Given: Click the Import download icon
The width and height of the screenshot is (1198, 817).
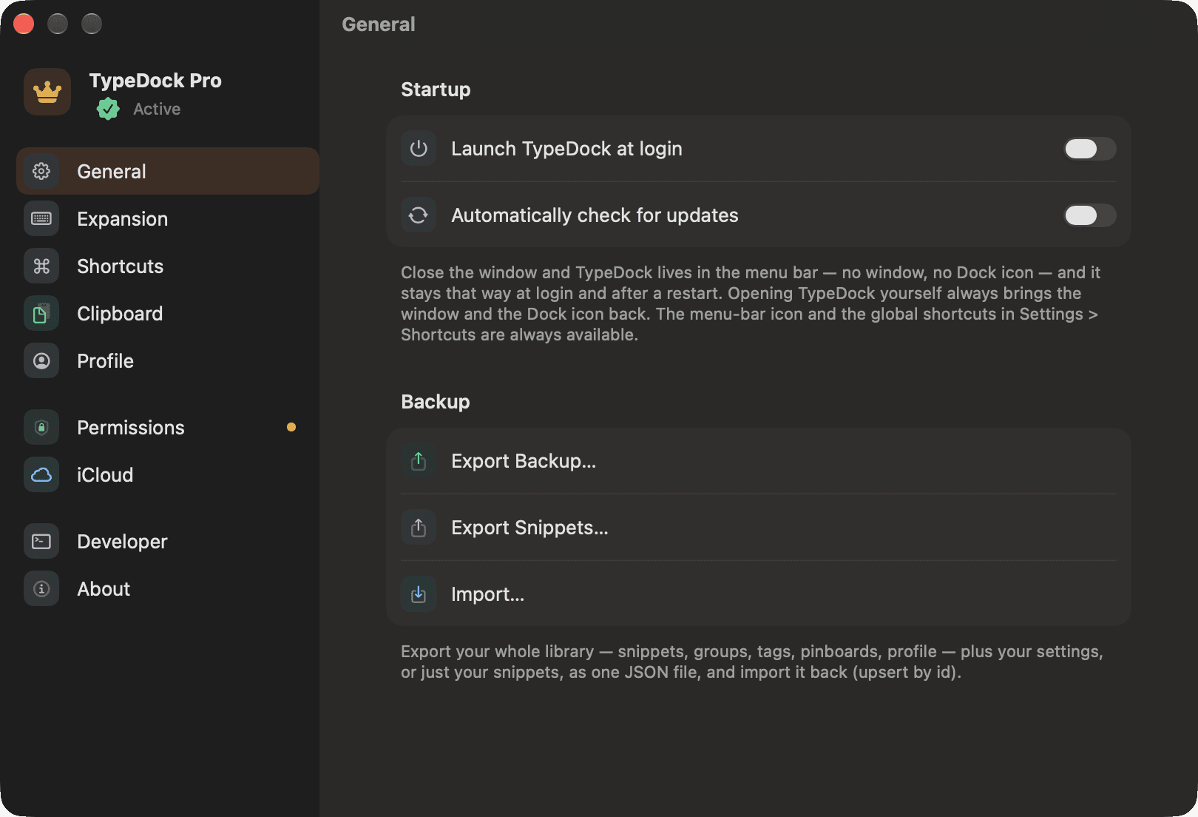Looking at the screenshot, I should (x=419, y=594).
